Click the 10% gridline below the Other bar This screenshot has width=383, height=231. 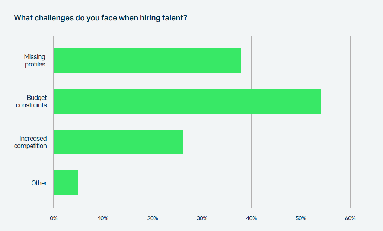103,202
